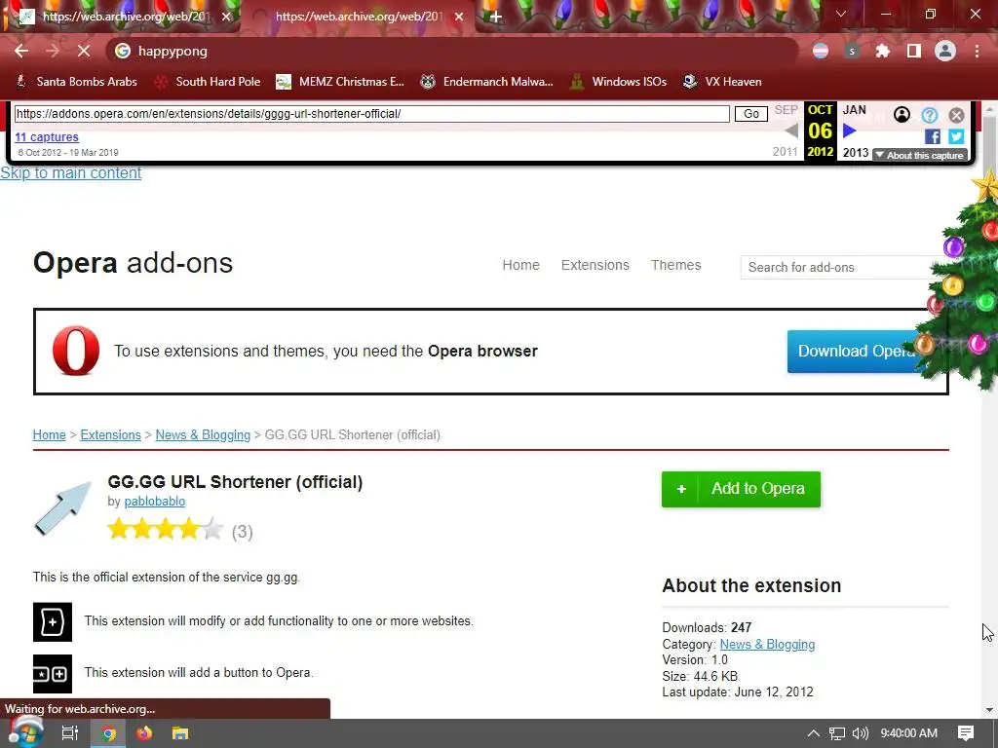
Task: Click the GG.GG blue arrow extension icon
Action: click(63, 507)
